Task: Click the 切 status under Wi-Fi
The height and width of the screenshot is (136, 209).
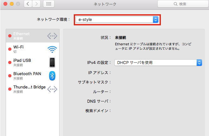Action: [x=15, y=52]
